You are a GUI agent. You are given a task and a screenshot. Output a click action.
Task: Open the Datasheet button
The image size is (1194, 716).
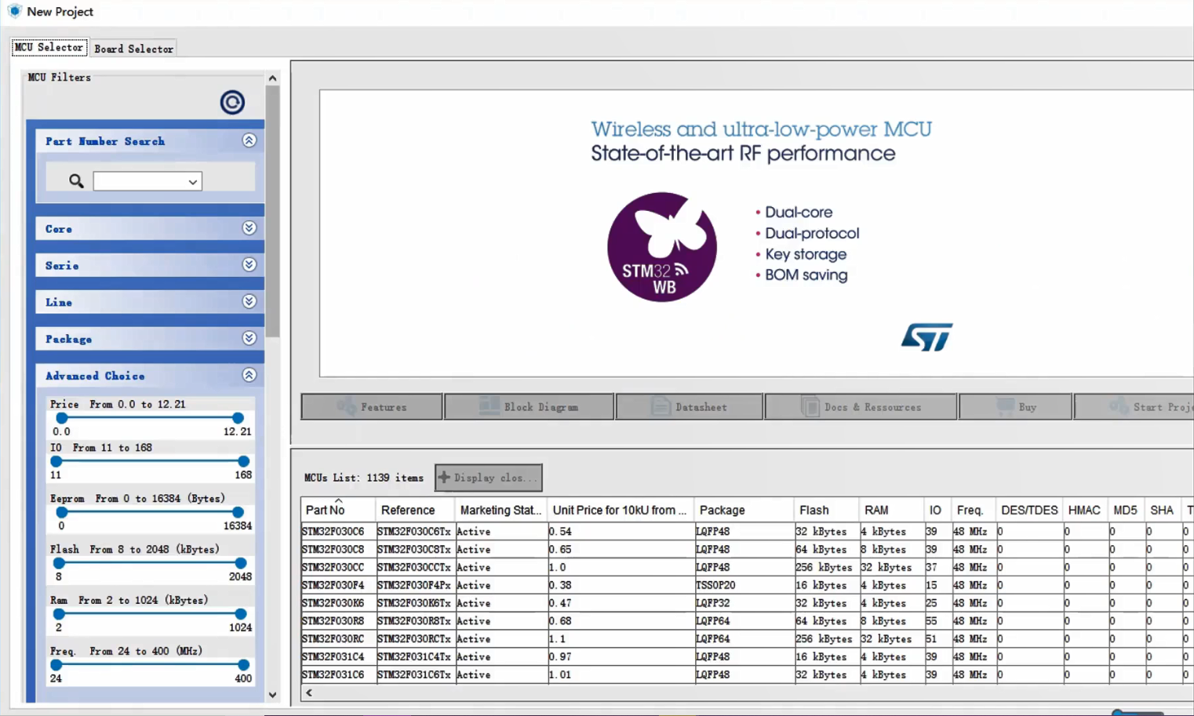point(689,407)
